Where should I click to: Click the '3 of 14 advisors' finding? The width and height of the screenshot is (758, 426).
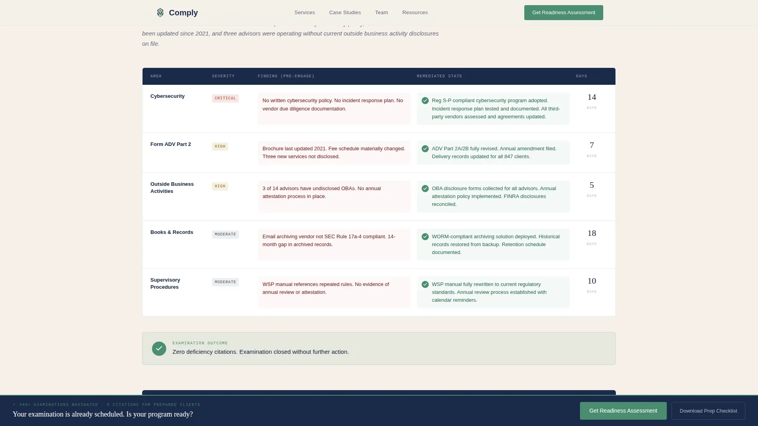(x=334, y=196)
